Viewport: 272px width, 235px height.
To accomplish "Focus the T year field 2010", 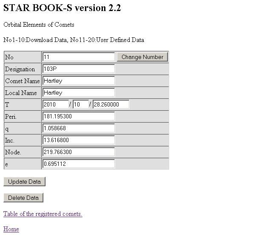I will [x=56, y=104].
